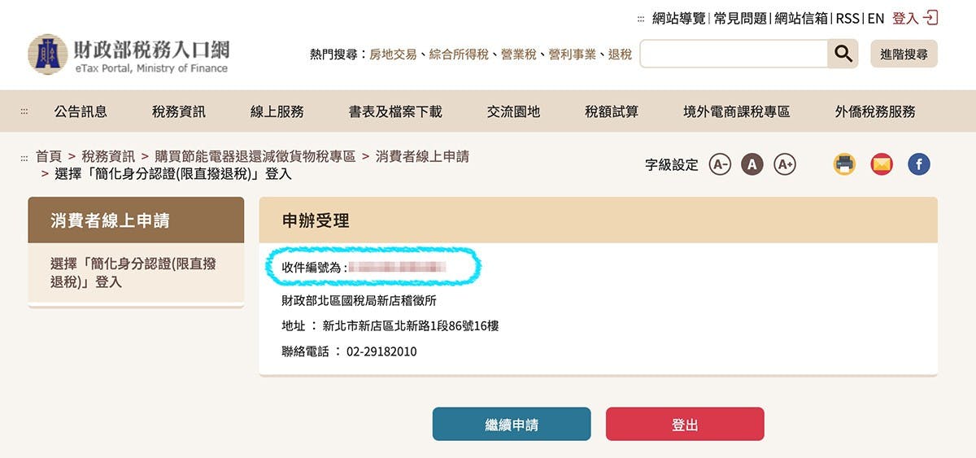Switch site language via EN link
Viewport: 976px width, 458px height.
click(875, 18)
